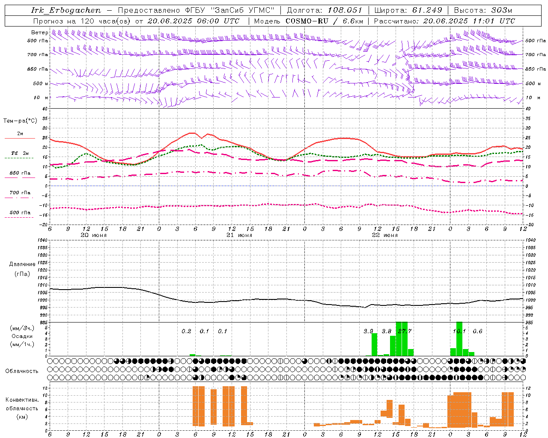Viewport: 548px width, 438px height.
Task: Click the (мм/3ч.) precipitation unit label
Action: click(x=21, y=328)
